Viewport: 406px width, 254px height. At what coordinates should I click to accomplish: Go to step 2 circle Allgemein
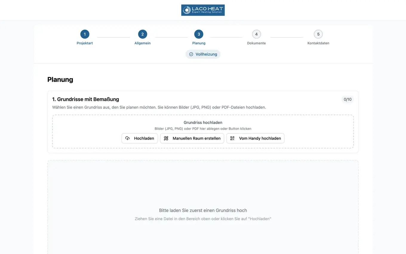point(142,34)
